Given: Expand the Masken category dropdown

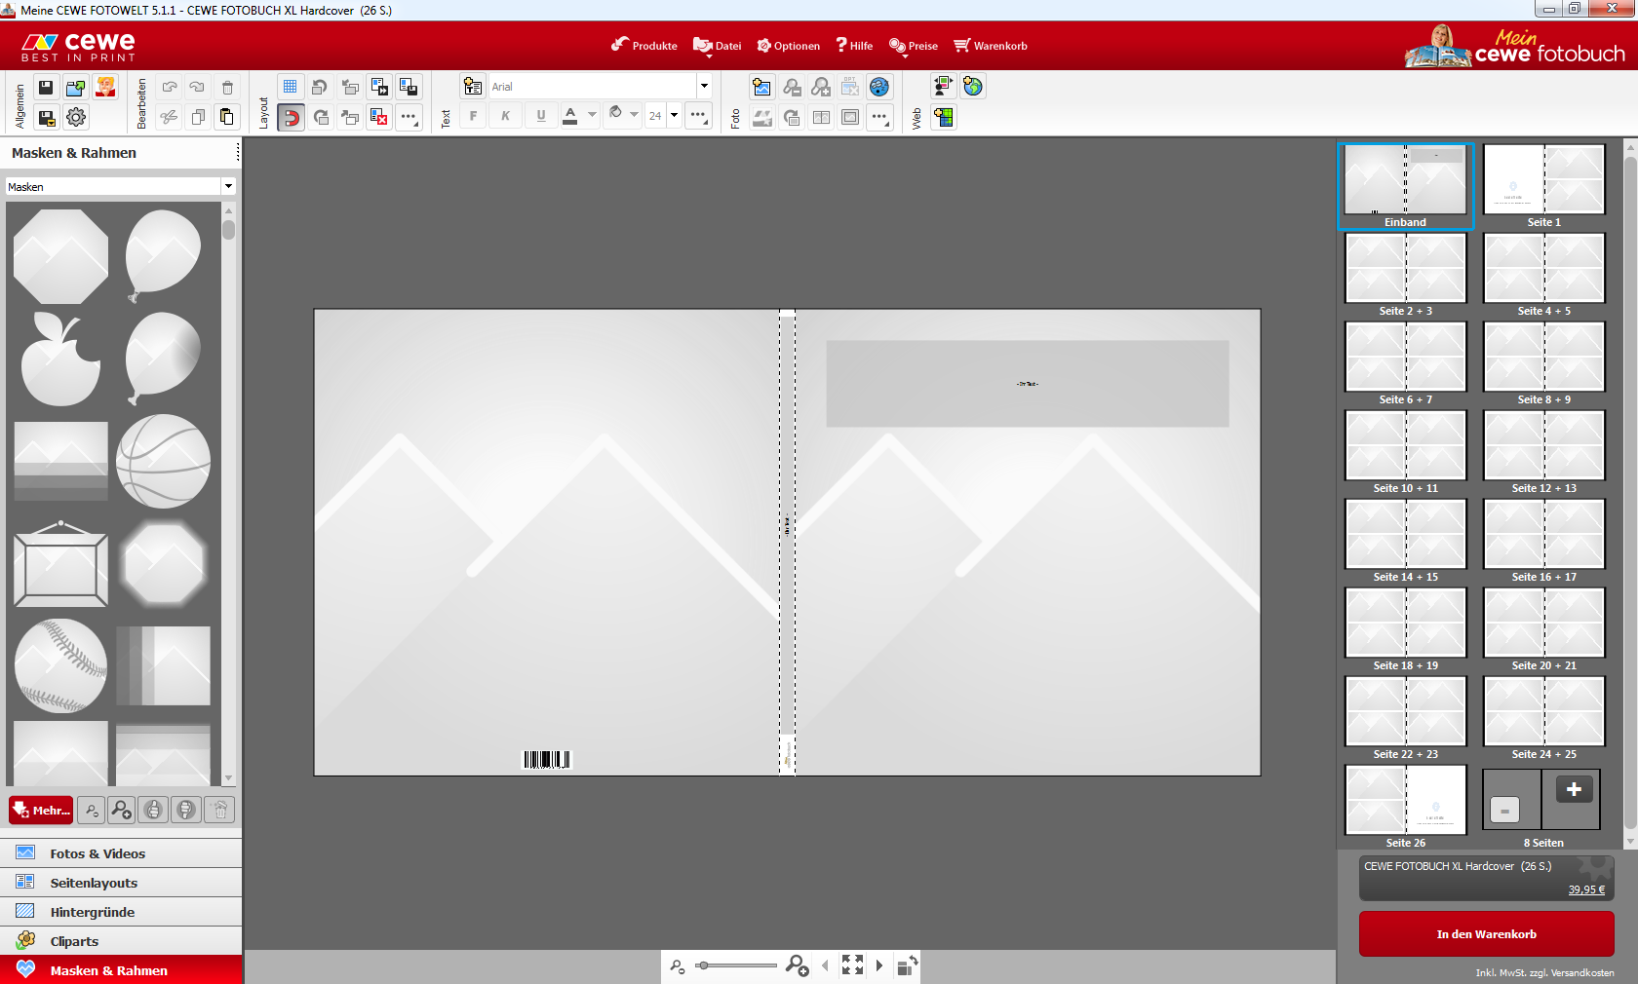Looking at the screenshot, I should [x=228, y=186].
